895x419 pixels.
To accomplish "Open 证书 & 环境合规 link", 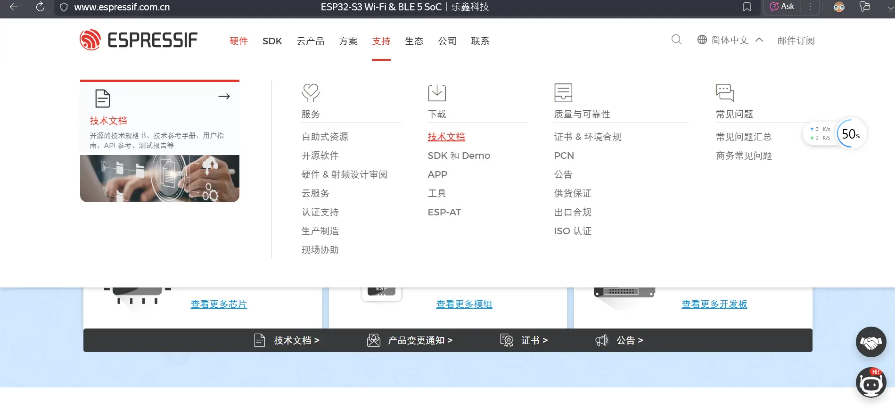I will point(588,137).
